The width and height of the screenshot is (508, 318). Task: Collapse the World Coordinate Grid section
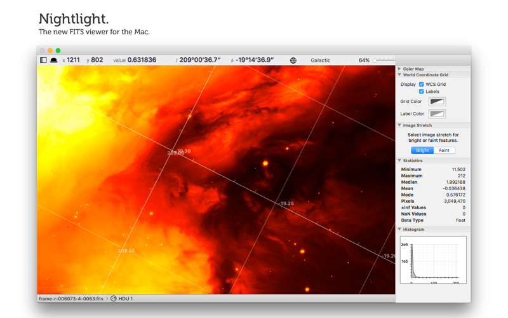(399, 74)
